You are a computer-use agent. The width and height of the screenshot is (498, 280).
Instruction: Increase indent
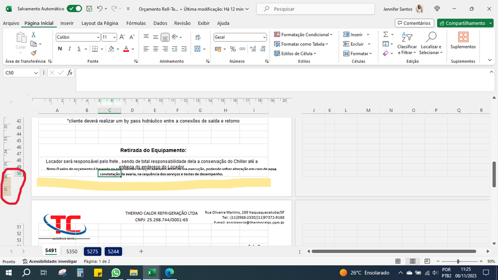pyautogui.click(x=184, y=48)
